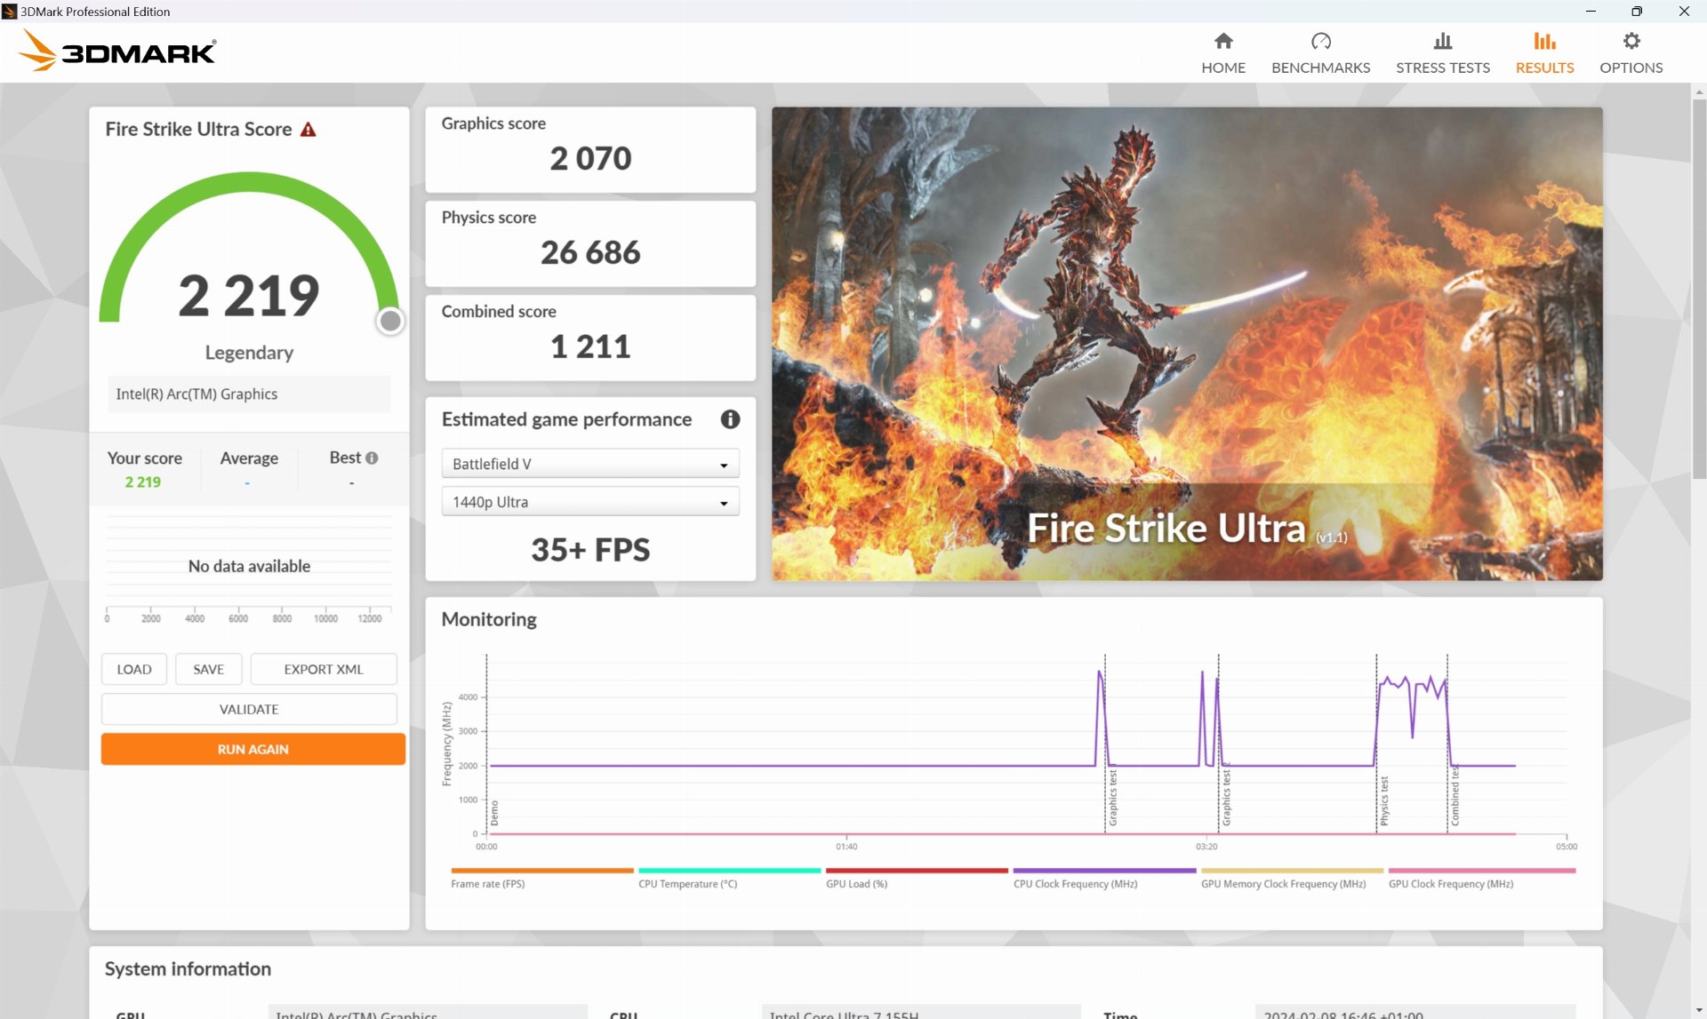Viewport: 1707px width, 1019px height.
Task: Click the 3DMark logo
Action: pyautogui.click(x=117, y=51)
